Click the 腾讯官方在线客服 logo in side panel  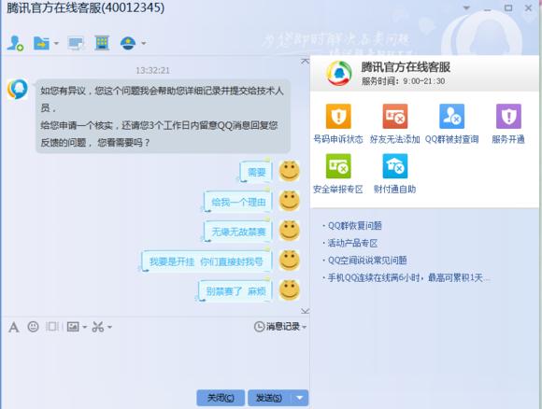(339, 74)
